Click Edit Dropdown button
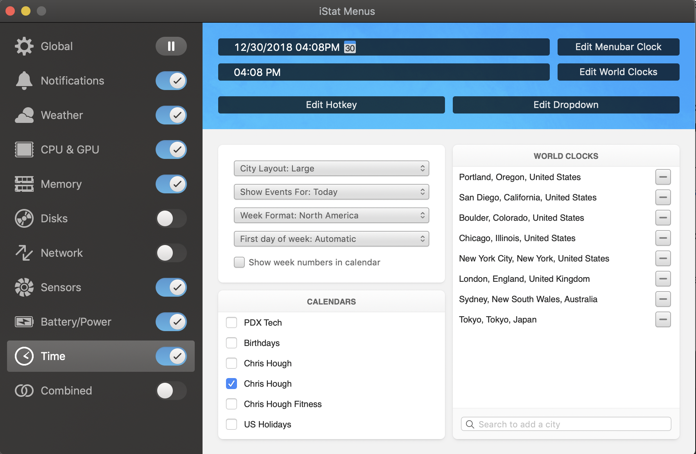Image resolution: width=696 pixels, height=454 pixels. pyautogui.click(x=566, y=105)
